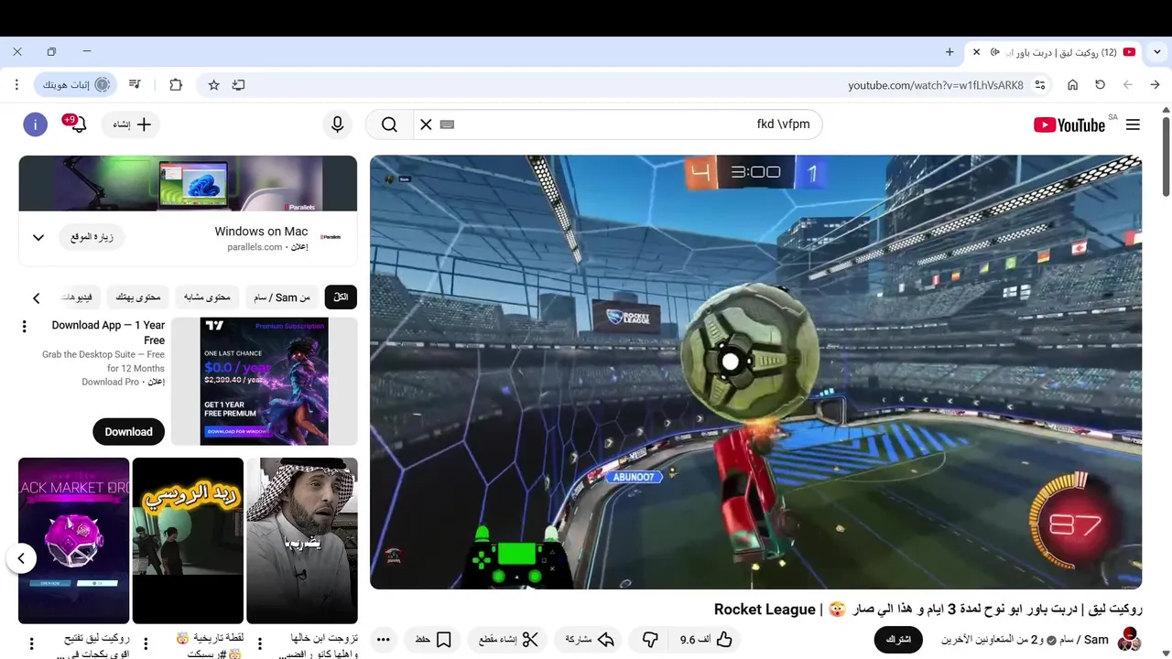Subscribe using the اشتراك button
Viewport: 1172px width, 659px height.
coord(898,639)
